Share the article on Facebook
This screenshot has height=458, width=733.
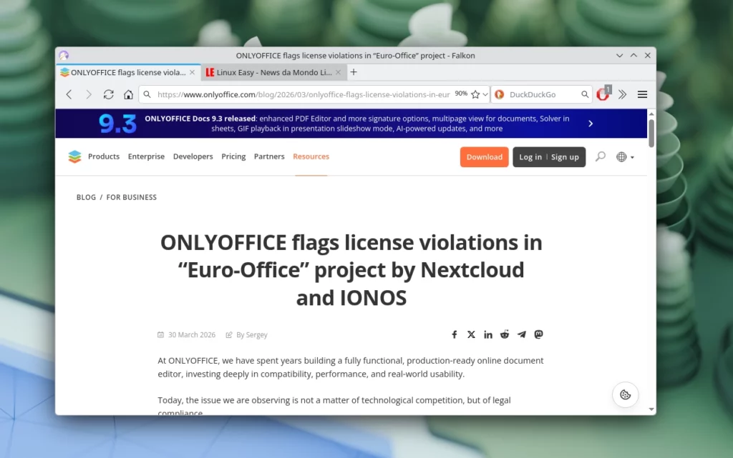[454, 334]
